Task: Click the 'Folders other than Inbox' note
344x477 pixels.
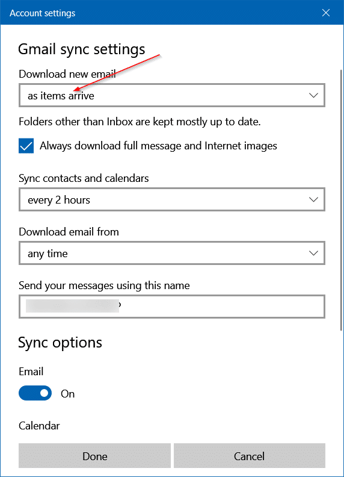Action: point(140,122)
